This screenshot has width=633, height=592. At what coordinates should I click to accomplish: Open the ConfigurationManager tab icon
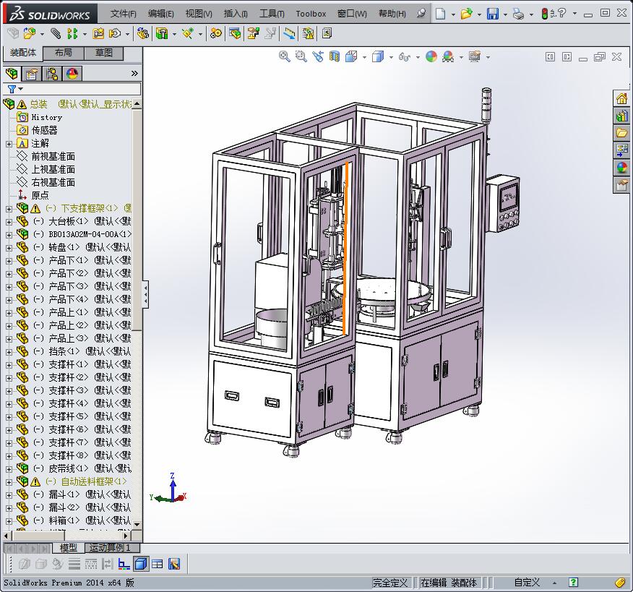(52, 74)
